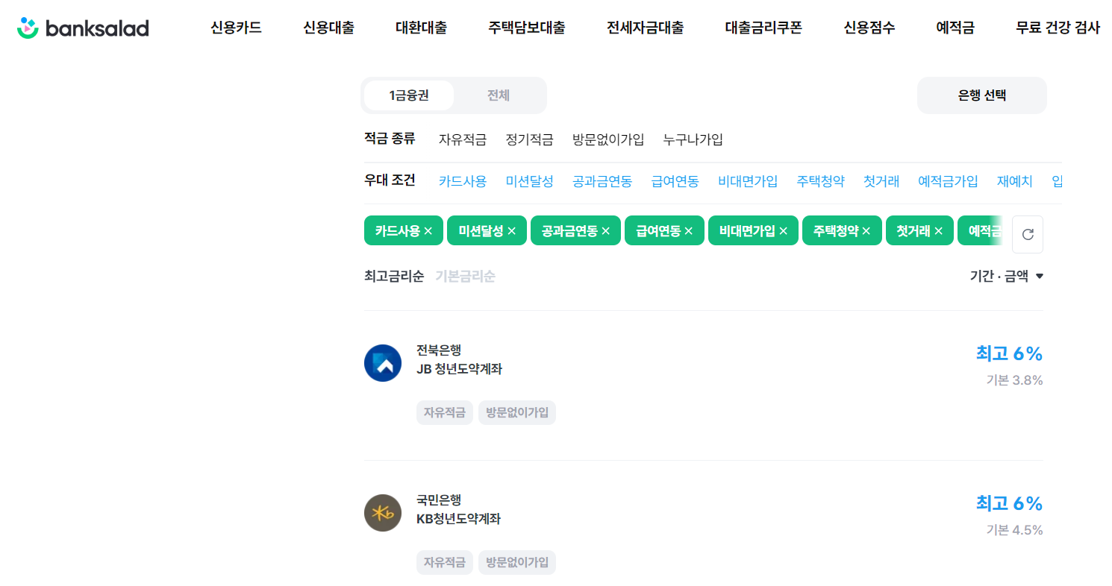Click 최고 6% rate for 국민은행
The width and height of the screenshot is (1112, 586).
pos(1009,503)
